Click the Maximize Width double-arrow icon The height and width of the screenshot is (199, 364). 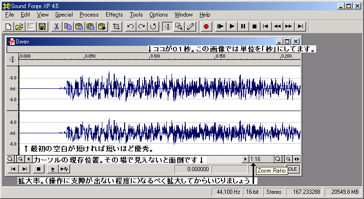click(x=297, y=159)
